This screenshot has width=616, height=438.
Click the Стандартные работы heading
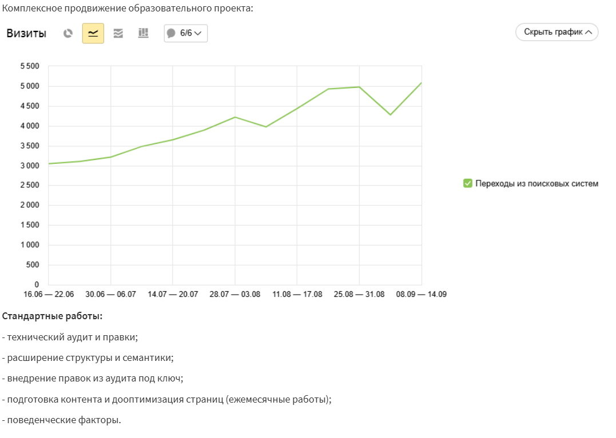coord(52,316)
